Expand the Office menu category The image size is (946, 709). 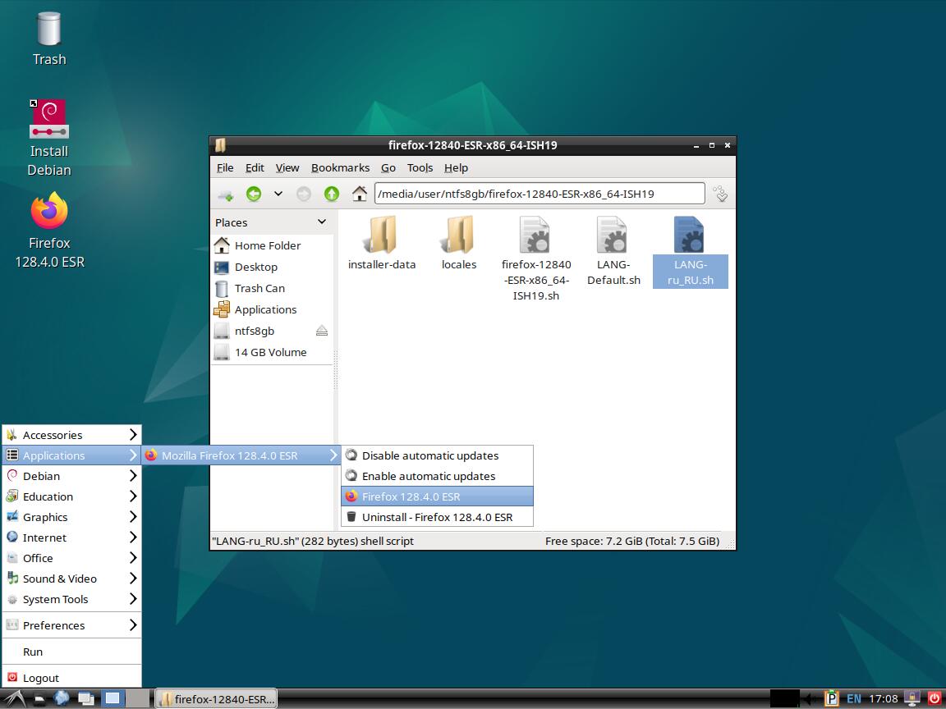pyautogui.click(x=71, y=558)
